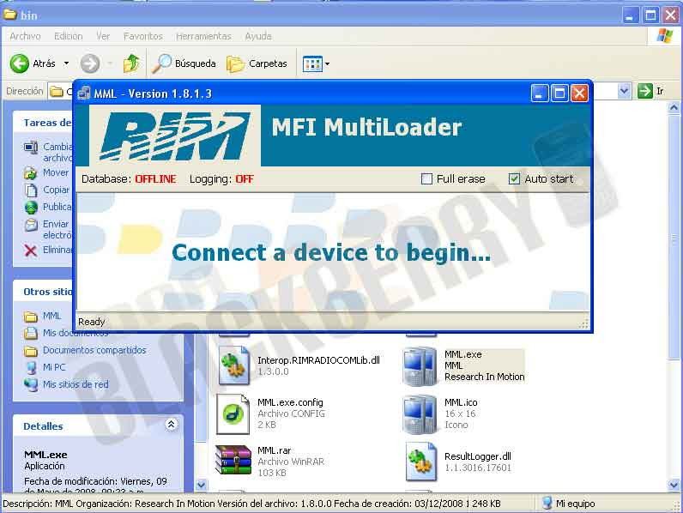Click the Windows flag logo throbber
683x513 pixels.
(x=665, y=36)
